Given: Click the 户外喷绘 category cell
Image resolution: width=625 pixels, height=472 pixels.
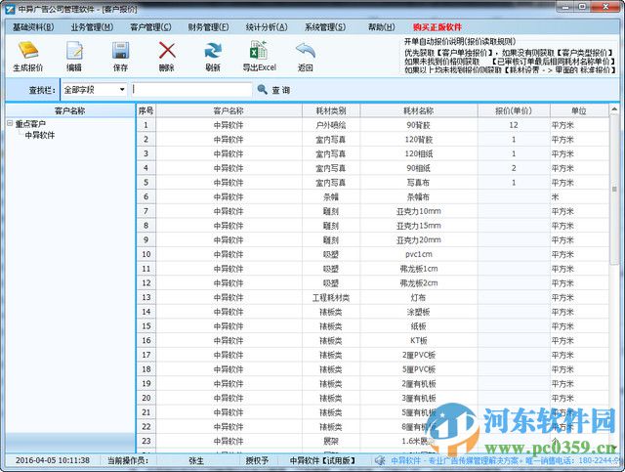Looking at the screenshot, I should point(331,125).
